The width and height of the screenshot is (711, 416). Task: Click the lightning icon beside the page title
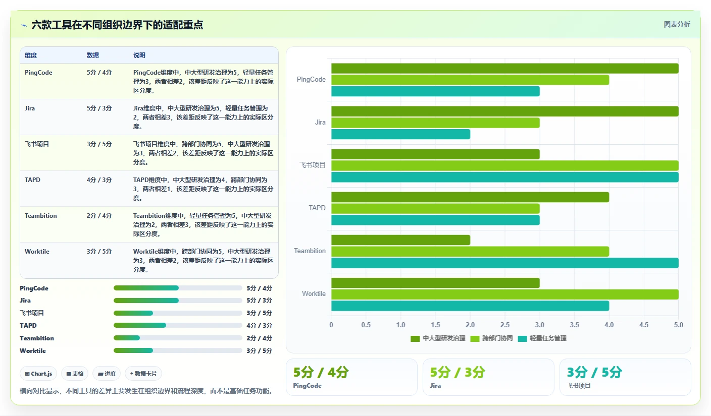(x=24, y=25)
